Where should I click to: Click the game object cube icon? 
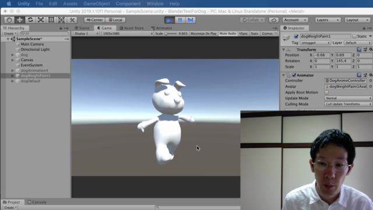[286, 37]
